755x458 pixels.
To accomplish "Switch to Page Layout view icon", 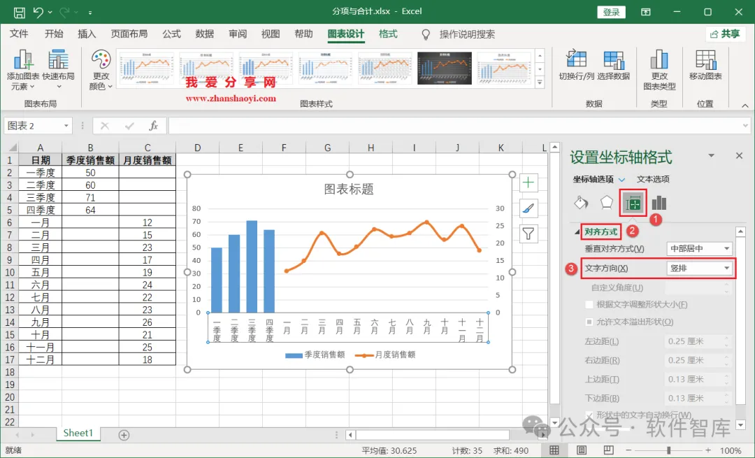I will click(x=582, y=450).
